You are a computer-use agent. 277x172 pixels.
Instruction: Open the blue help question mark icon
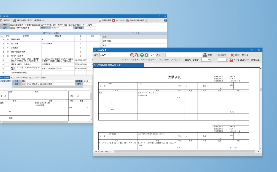tap(166, 20)
